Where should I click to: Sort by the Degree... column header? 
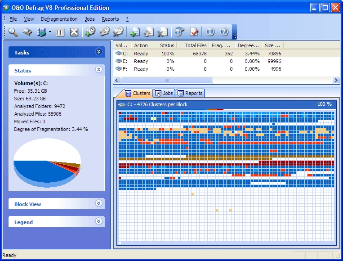[x=248, y=45]
